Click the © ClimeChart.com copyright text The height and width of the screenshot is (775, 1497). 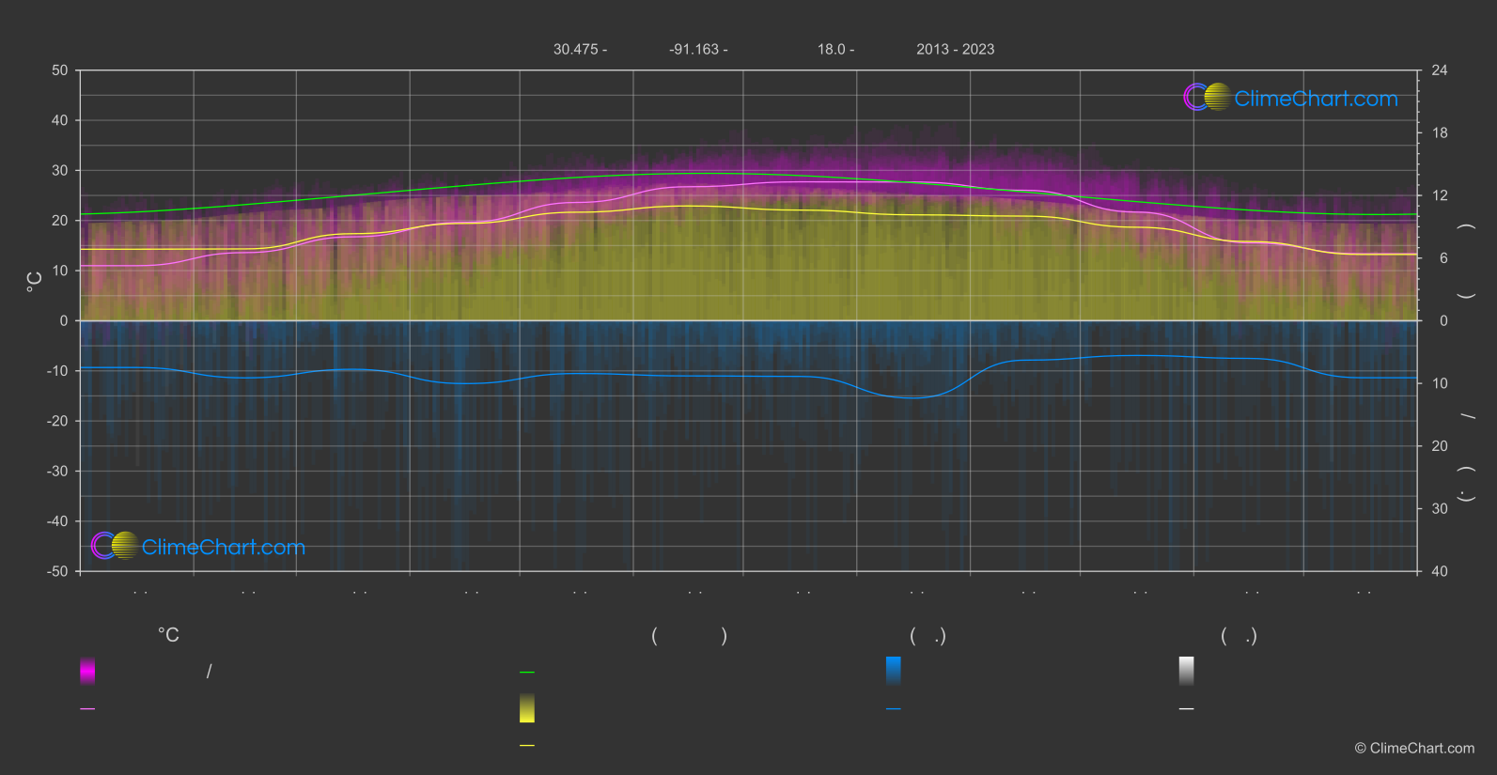1414,748
